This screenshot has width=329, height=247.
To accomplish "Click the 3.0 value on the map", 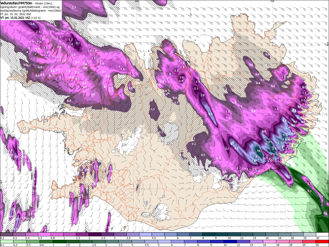I will (71, 44).
